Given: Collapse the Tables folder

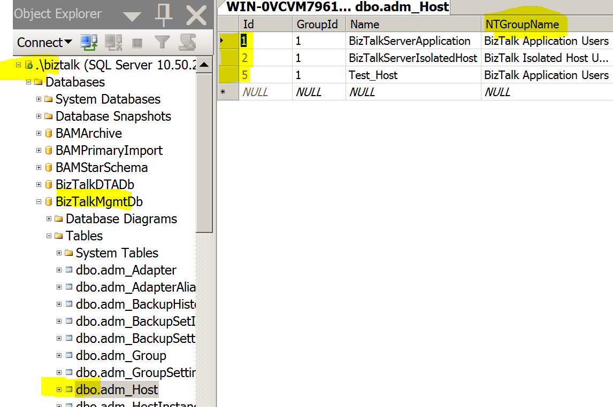Looking at the screenshot, I should click(49, 236).
